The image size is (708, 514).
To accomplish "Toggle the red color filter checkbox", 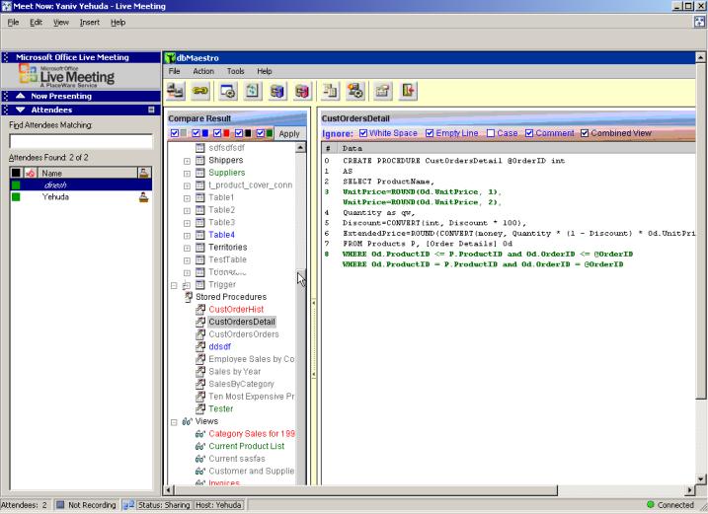I will (x=218, y=133).
